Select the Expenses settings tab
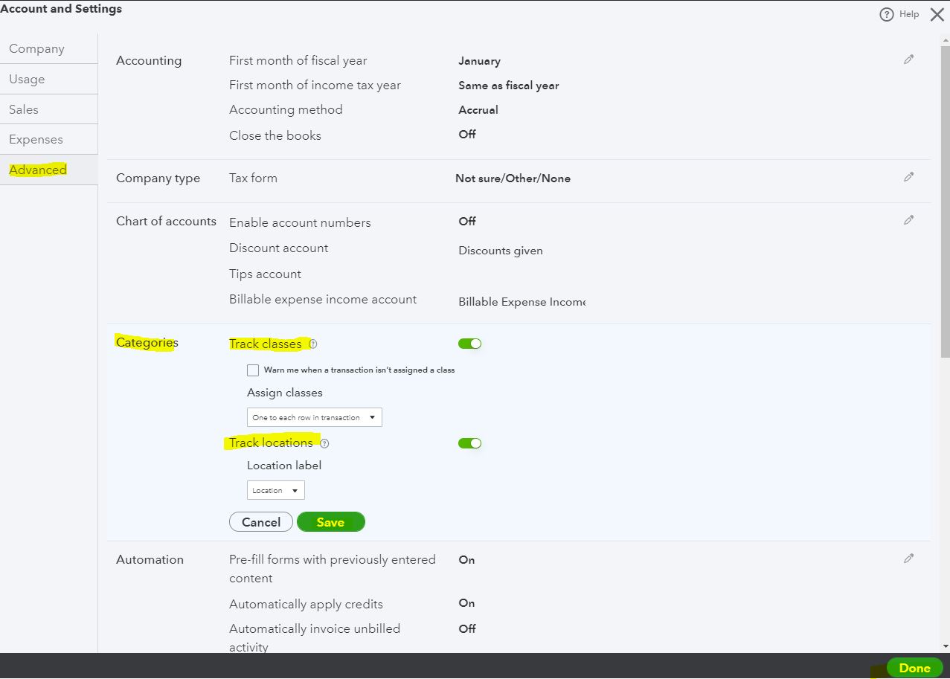The height and width of the screenshot is (679, 950). tap(36, 139)
